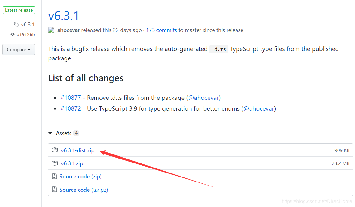Open pull request #10877
Image resolution: width=355 pixels, height=207 pixels.
tap(71, 98)
